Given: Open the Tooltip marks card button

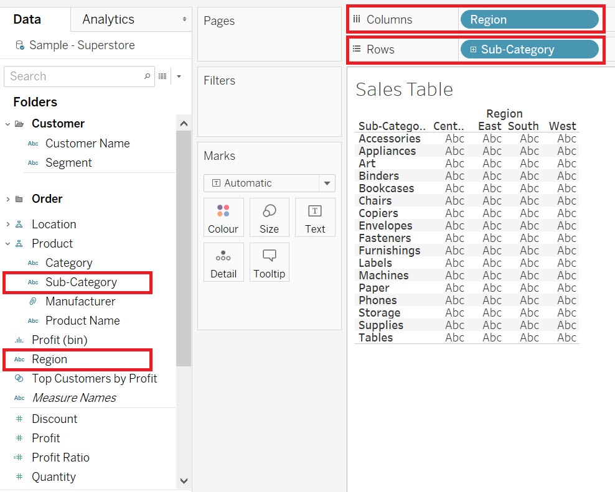Looking at the screenshot, I should click(x=269, y=262).
